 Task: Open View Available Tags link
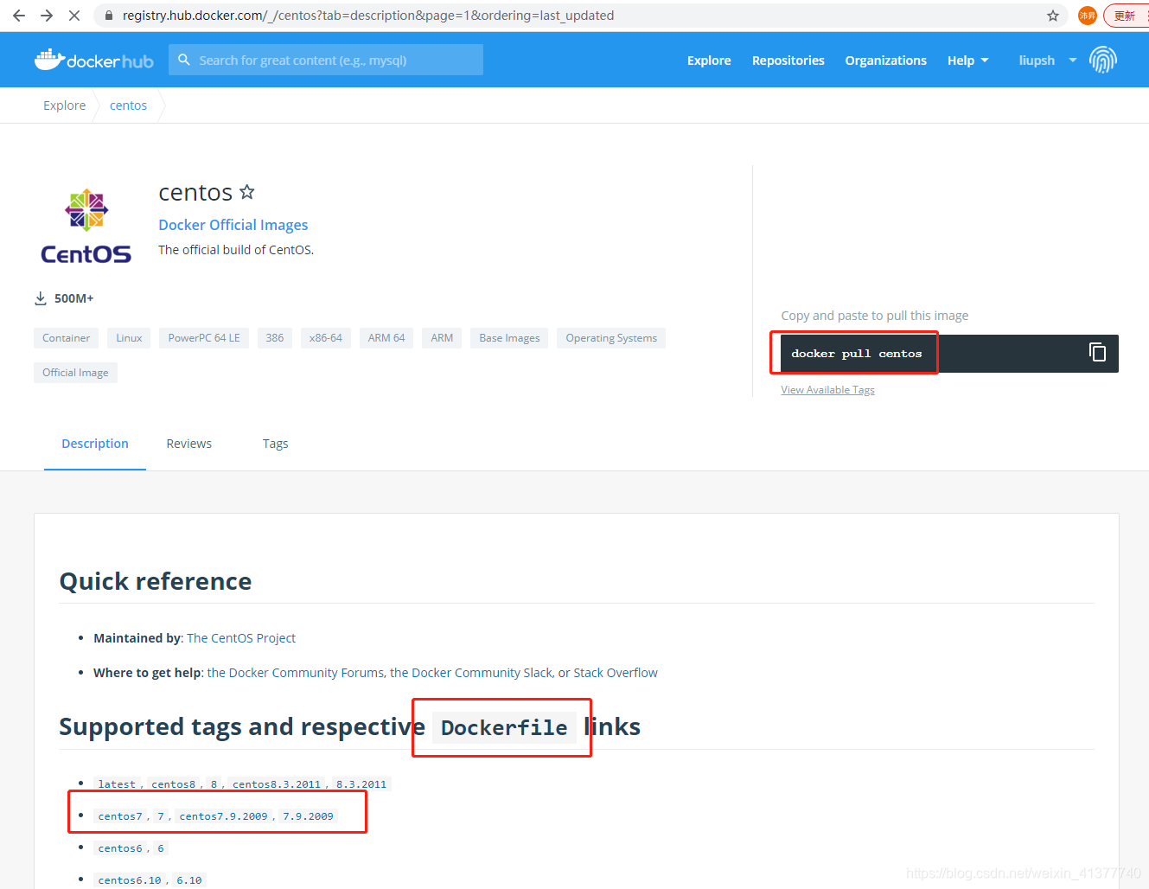(x=827, y=390)
